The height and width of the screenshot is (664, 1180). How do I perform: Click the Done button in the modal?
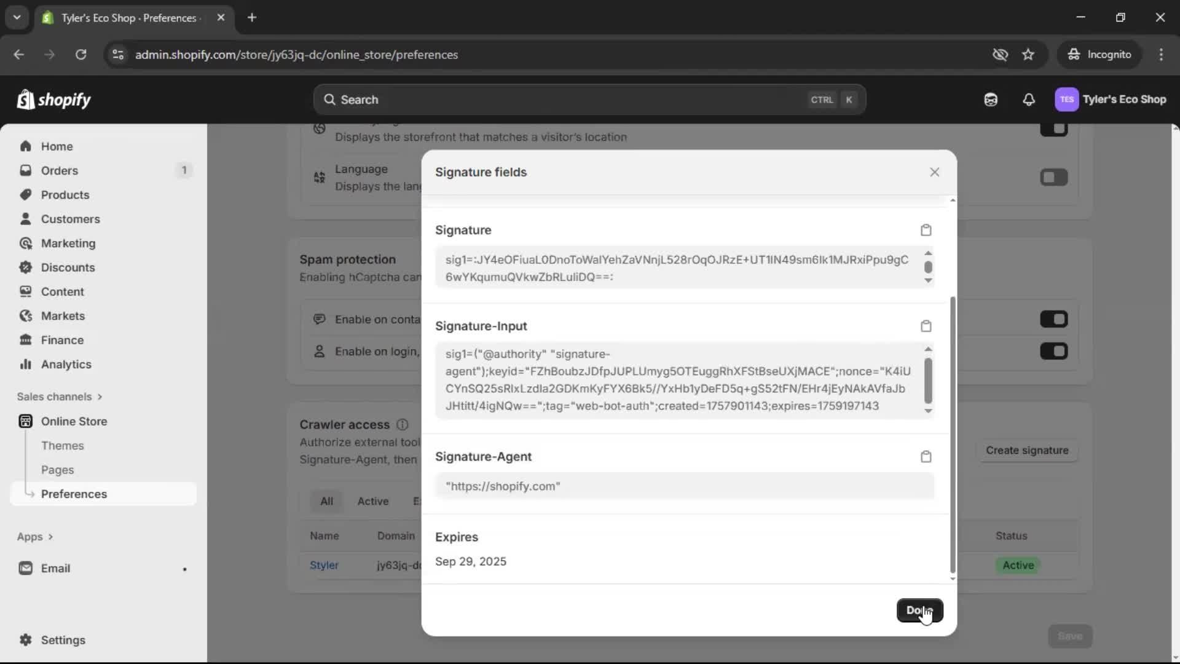pyautogui.click(x=920, y=610)
